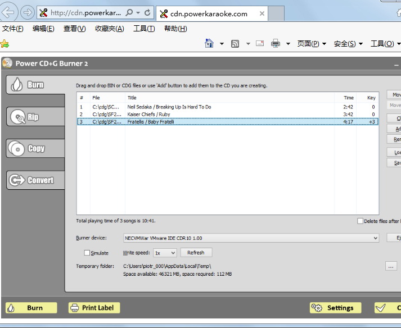Open address bar autocomplete dropdown arrow

[x=138, y=12]
